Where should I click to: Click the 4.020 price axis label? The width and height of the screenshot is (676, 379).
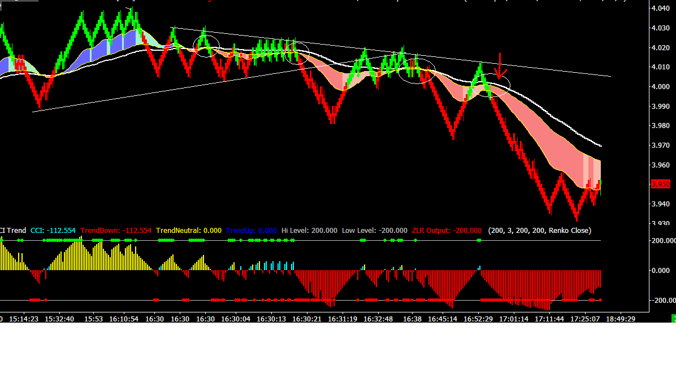[661, 47]
